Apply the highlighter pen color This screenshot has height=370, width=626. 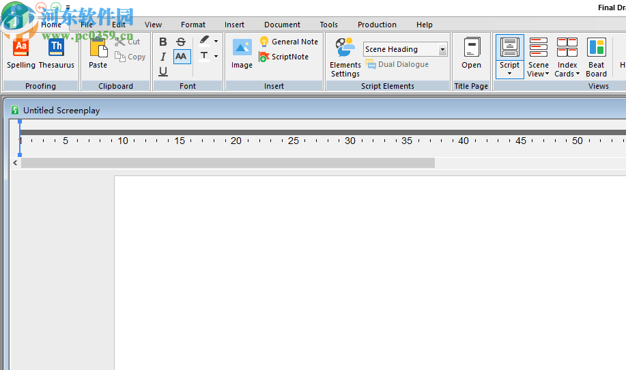(204, 41)
